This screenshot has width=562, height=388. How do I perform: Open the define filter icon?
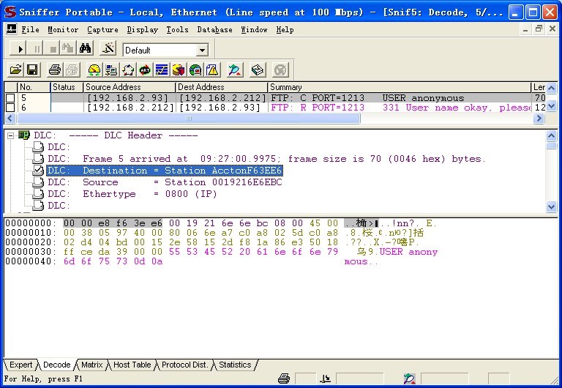108,48
